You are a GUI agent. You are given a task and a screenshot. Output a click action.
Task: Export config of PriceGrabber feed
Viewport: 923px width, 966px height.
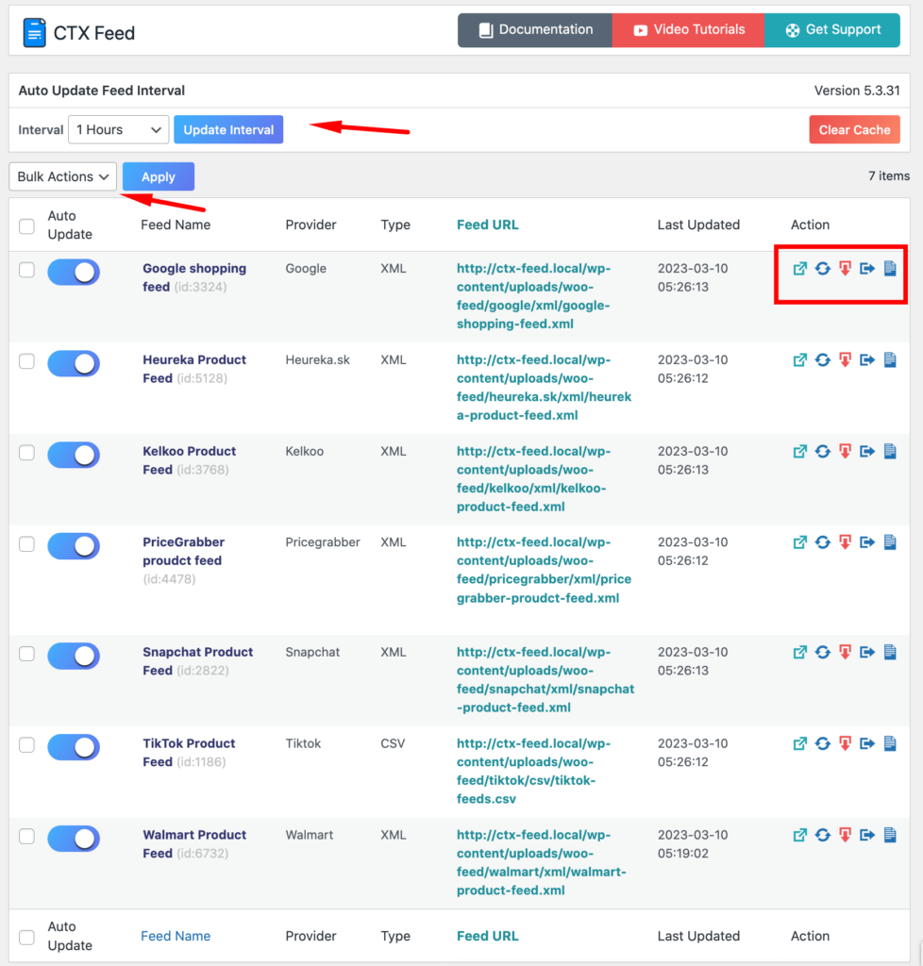[867, 542]
